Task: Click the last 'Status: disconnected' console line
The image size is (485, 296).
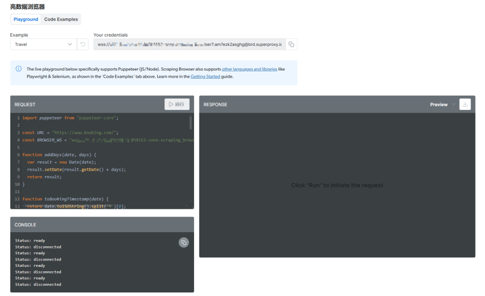Action: click(38, 284)
